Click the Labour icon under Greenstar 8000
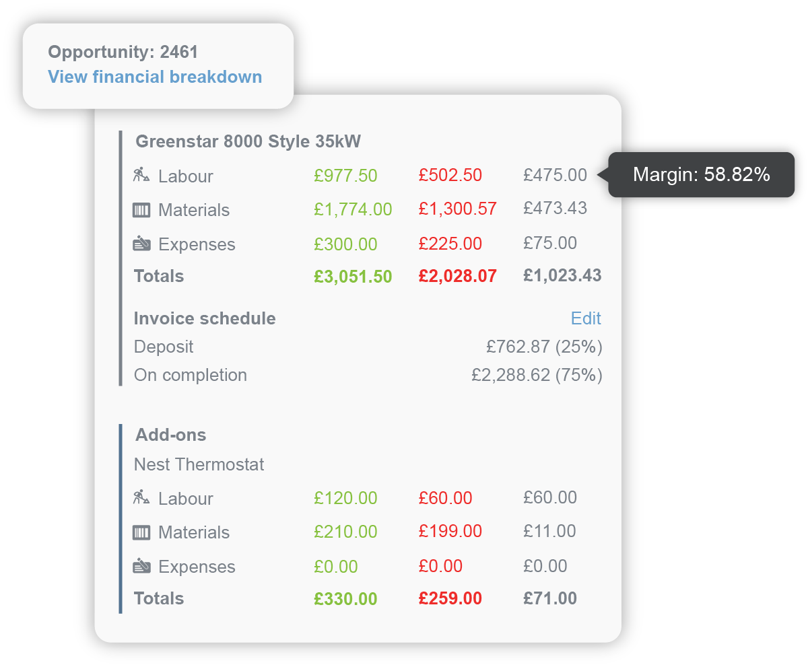The width and height of the screenshot is (808, 671). pos(142,176)
